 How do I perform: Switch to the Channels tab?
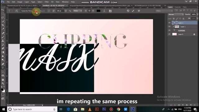pyautogui.click(x=178, y=7)
